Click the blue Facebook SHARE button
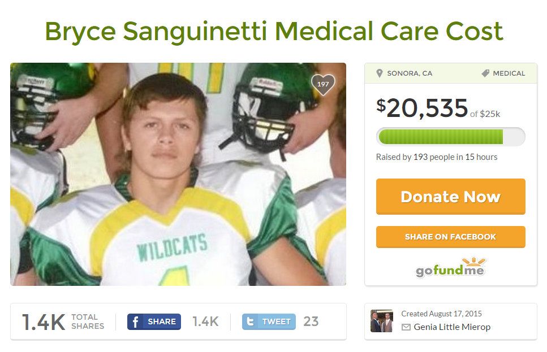Viewport: 547px width, 352px height. point(154,321)
